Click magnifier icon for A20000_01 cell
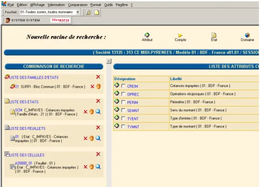The image size is (261, 187). pyautogui.click(x=98, y=166)
